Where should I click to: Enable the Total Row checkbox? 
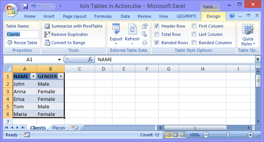click(x=157, y=34)
